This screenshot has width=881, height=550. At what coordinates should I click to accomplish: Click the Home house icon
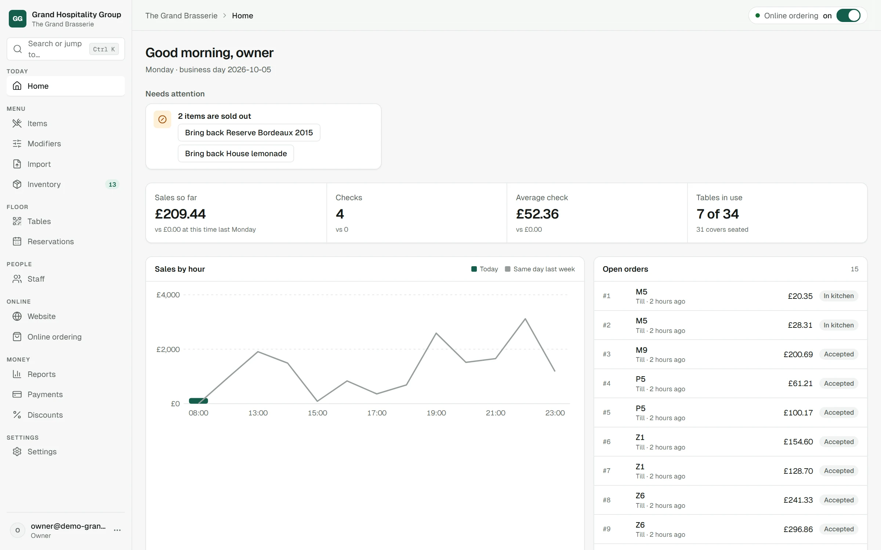pyautogui.click(x=17, y=86)
